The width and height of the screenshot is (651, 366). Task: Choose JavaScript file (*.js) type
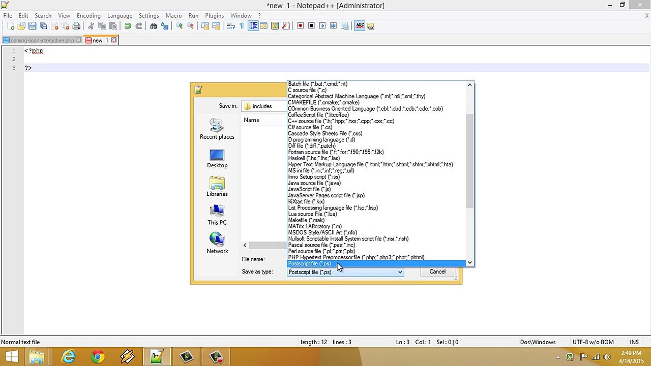click(x=376, y=189)
